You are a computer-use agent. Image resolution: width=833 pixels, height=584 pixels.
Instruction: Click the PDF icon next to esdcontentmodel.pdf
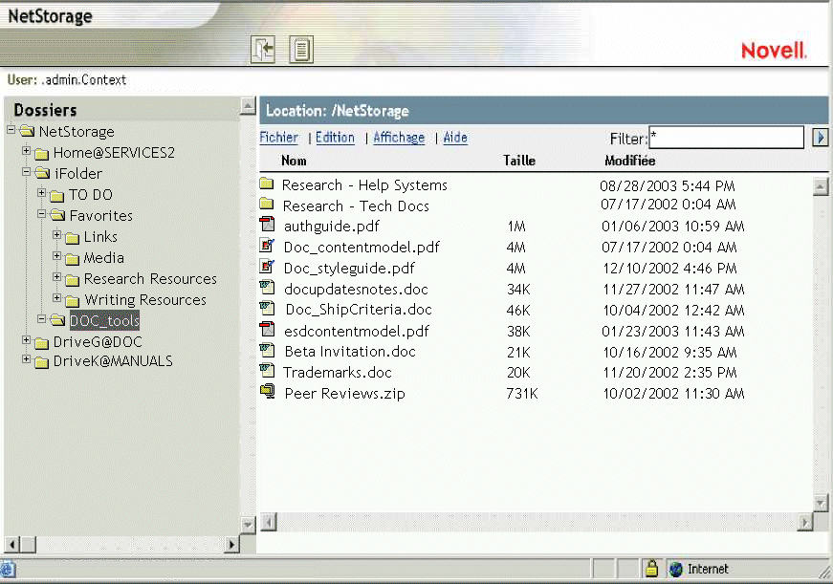point(267,329)
